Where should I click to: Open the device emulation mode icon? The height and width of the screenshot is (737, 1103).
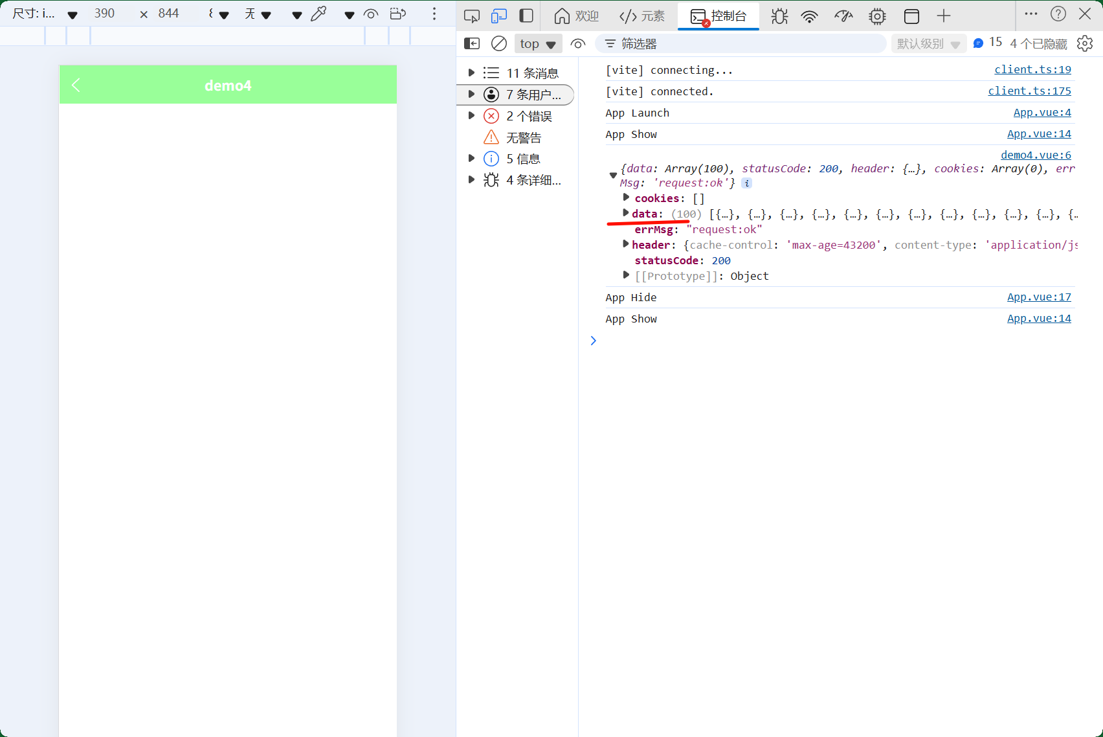(499, 16)
